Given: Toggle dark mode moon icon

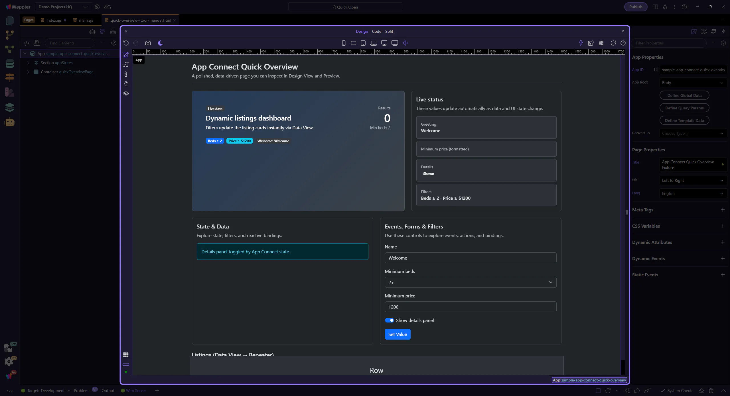Looking at the screenshot, I should click(160, 43).
